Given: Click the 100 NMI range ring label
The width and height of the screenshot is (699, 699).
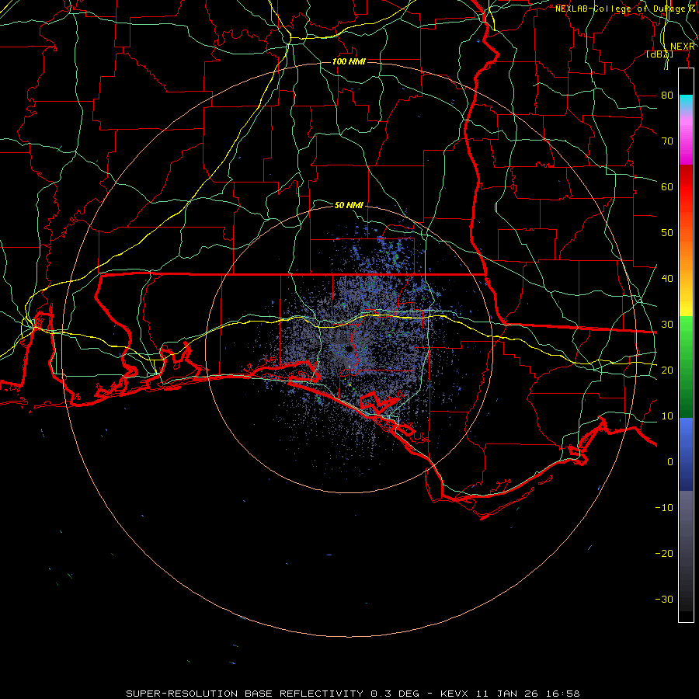Looking at the screenshot, I should tap(349, 61).
